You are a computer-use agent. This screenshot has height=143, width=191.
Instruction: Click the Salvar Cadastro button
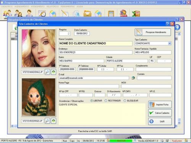click(x=160, y=113)
